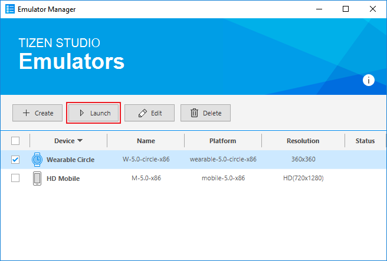Click the Wearable Circle watch icon
Image resolution: width=387 pixels, height=261 pixels.
(x=37, y=160)
